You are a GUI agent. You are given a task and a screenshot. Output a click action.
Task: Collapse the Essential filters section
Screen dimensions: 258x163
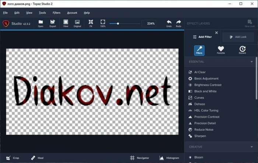point(252,62)
